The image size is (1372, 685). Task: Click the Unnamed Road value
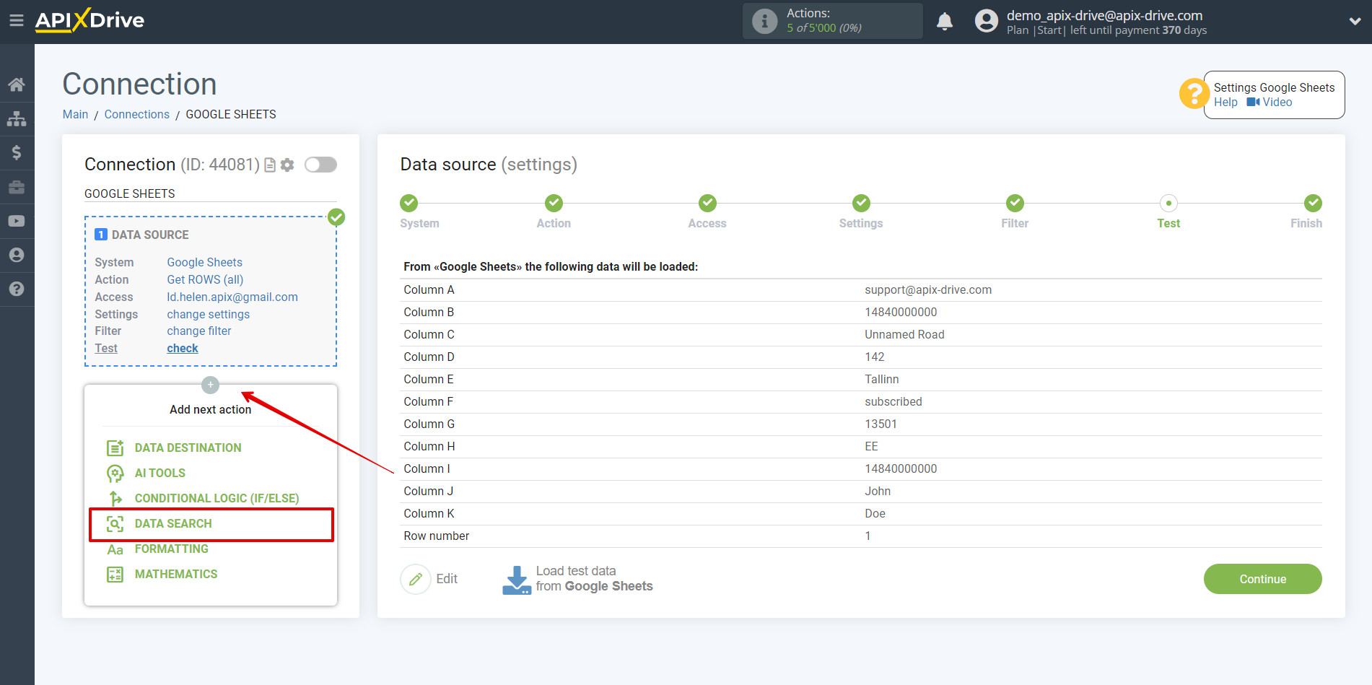[x=904, y=334]
